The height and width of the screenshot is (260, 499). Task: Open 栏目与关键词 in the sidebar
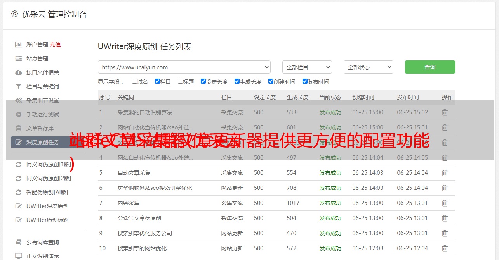[x=43, y=86]
